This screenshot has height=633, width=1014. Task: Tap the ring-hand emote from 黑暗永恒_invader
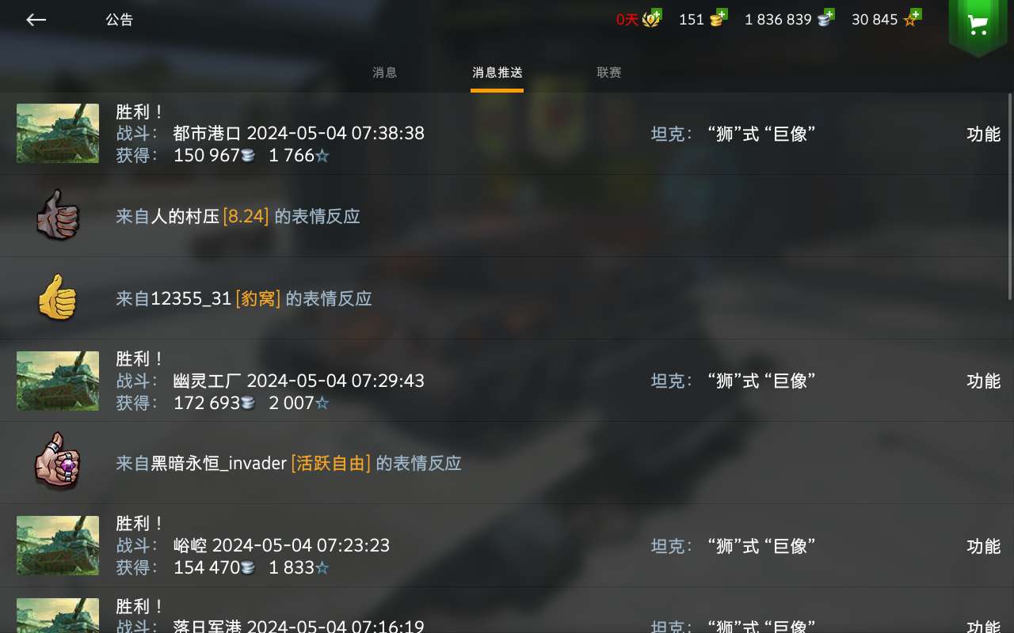[x=57, y=462]
